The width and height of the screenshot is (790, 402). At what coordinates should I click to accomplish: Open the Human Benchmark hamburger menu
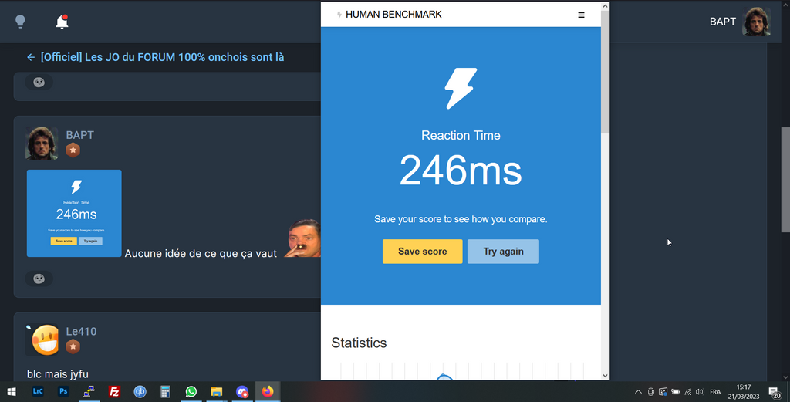(581, 15)
